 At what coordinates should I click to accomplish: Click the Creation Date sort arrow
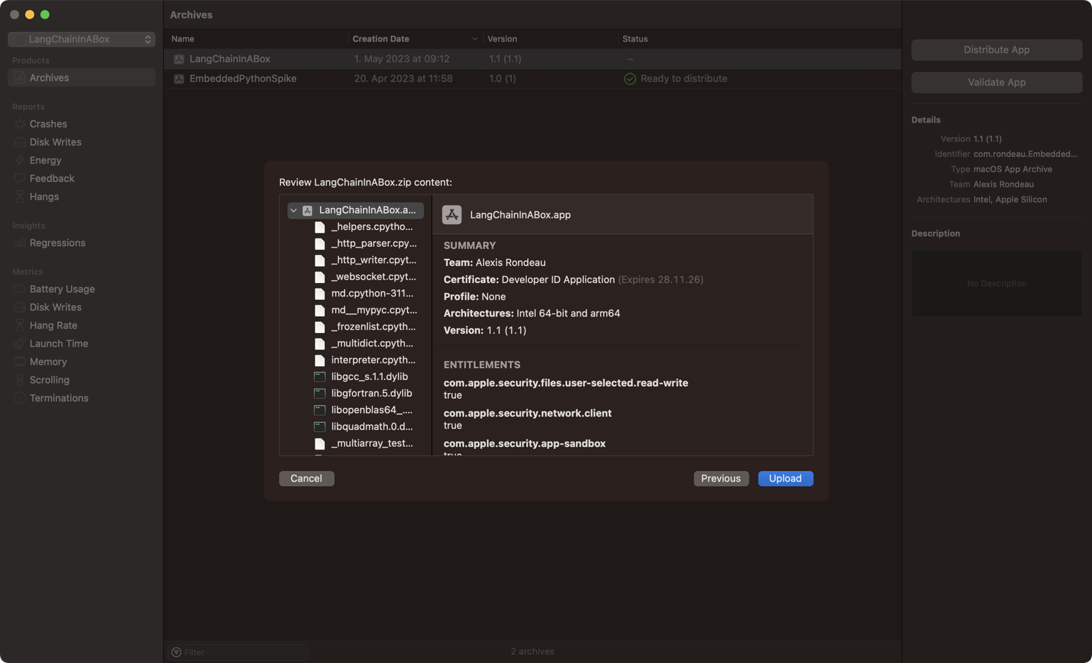pyautogui.click(x=475, y=39)
